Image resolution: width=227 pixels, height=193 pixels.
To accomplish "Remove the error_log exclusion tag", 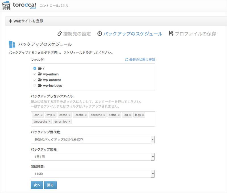I will point(69,122).
